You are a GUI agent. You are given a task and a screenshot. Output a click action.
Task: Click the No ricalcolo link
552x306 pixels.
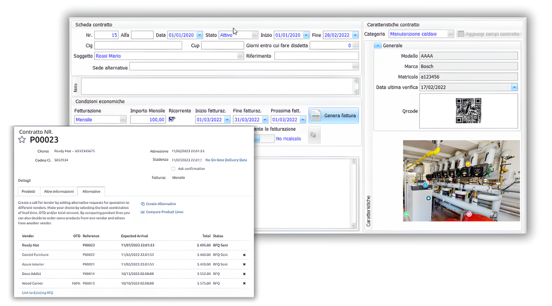288,139
